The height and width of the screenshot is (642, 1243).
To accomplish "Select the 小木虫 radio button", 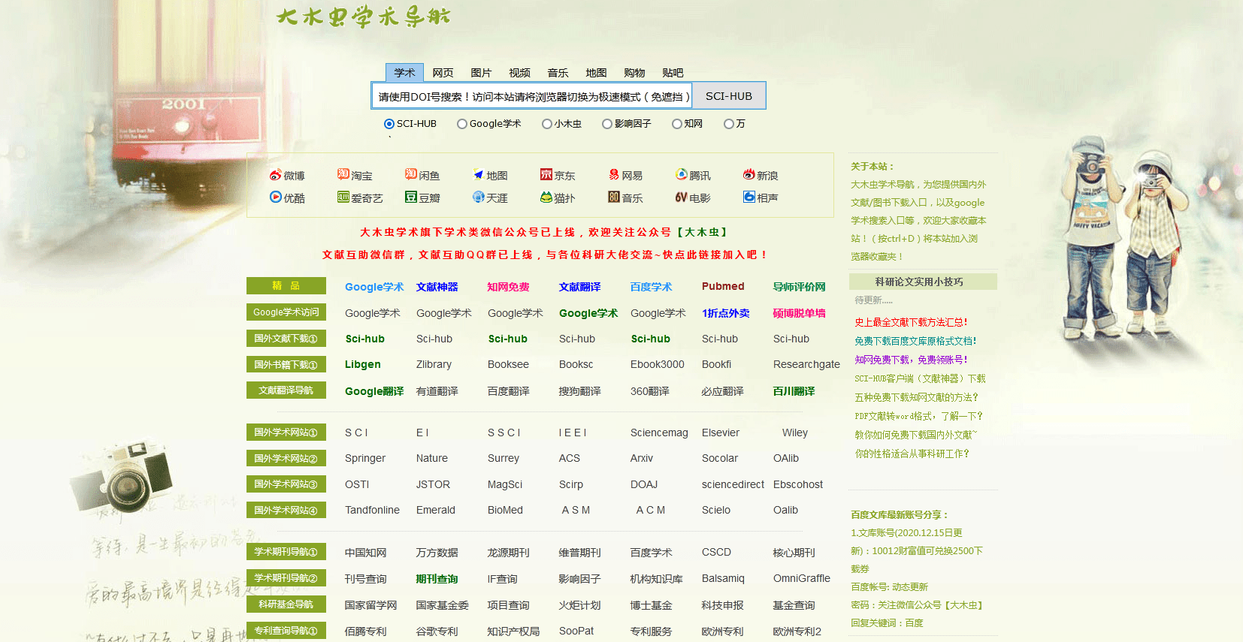I will (547, 124).
